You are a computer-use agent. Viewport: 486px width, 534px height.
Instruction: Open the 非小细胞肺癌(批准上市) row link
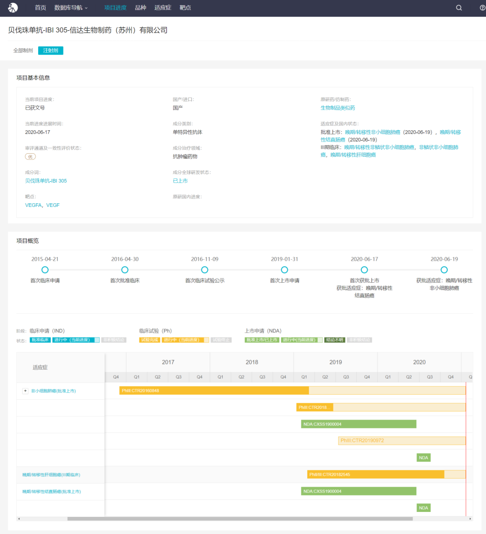point(54,391)
